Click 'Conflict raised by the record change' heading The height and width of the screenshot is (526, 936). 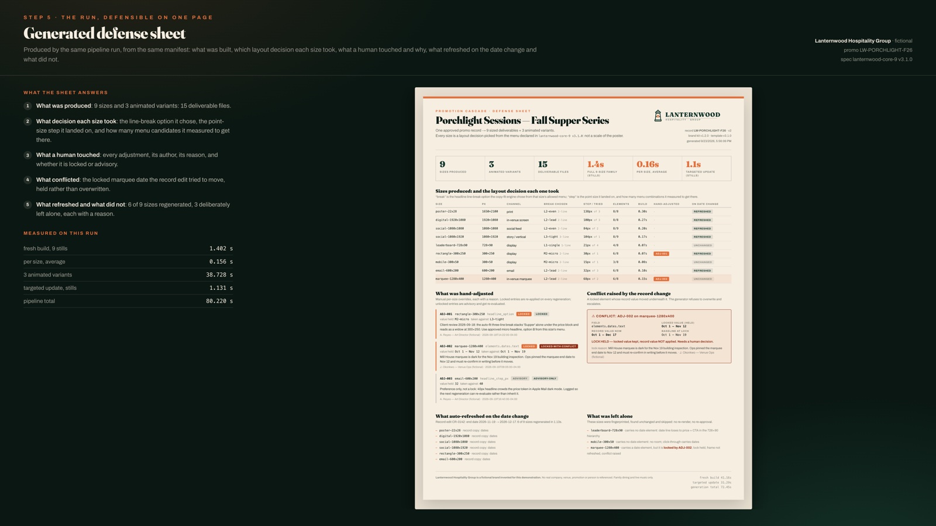629,293
